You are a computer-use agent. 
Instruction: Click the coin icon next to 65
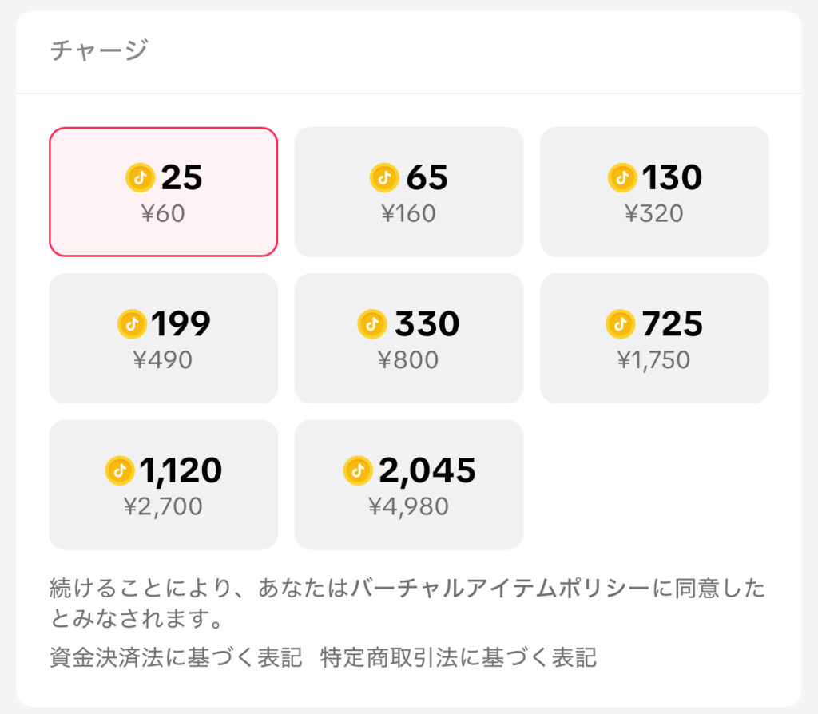pyautogui.click(x=384, y=178)
